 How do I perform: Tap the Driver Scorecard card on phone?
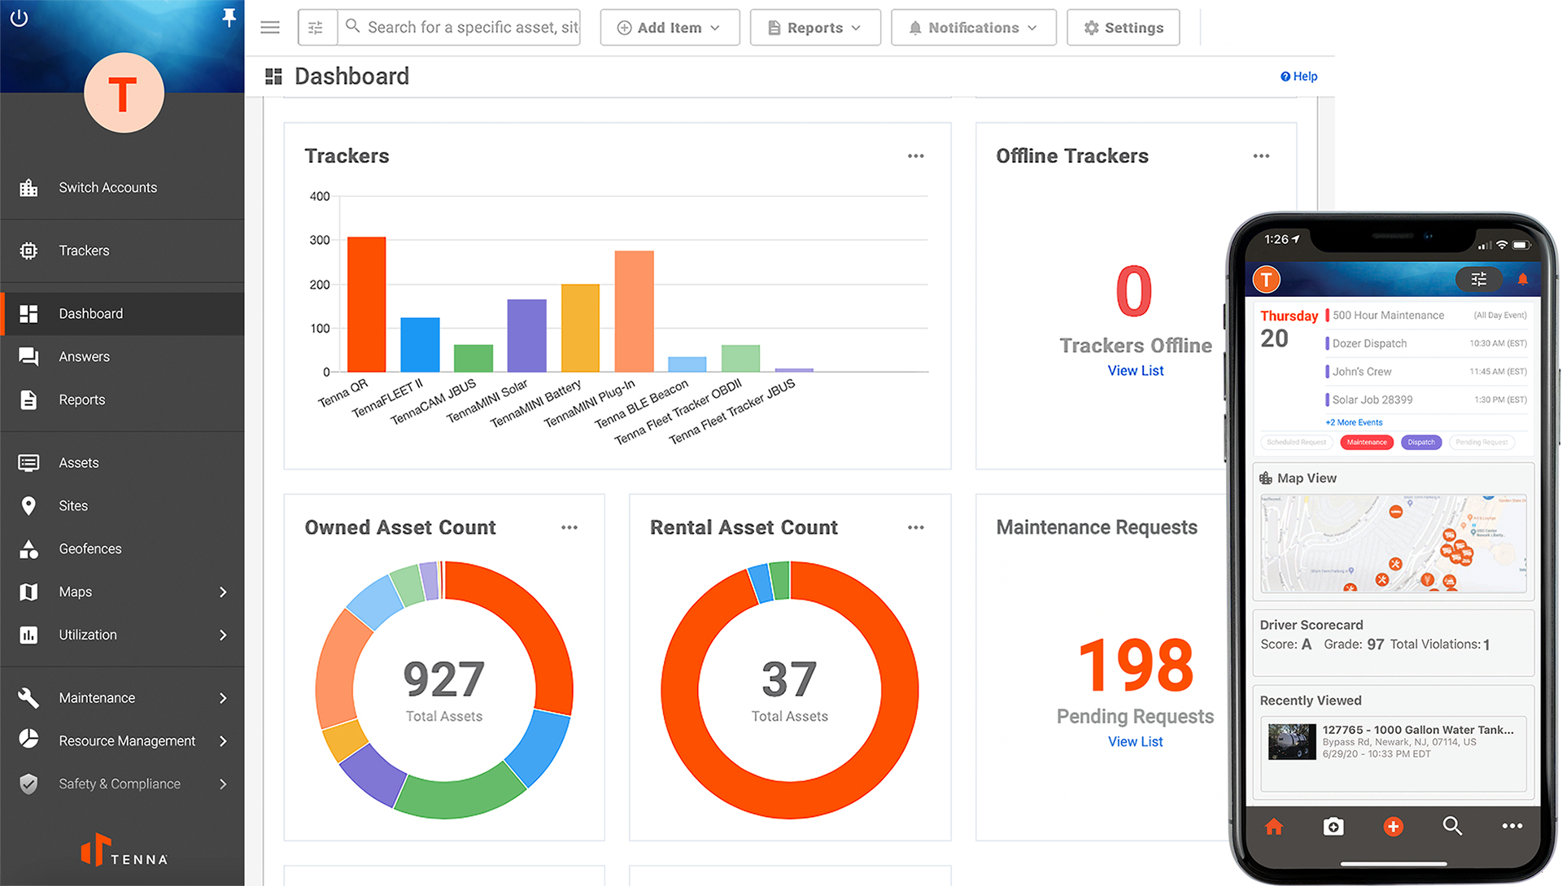[1394, 643]
